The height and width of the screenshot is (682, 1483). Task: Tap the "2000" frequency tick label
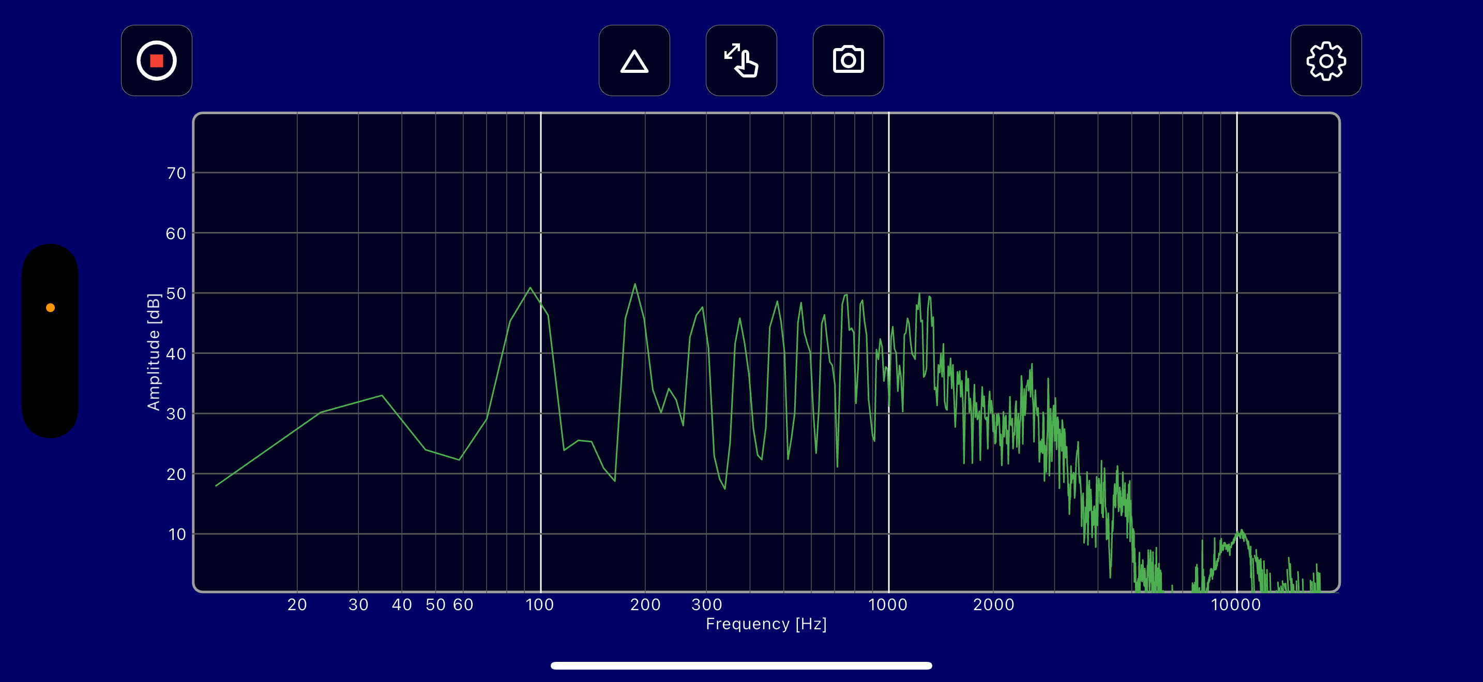994,605
